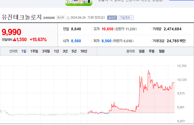The height and width of the screenshot is (125, 194).
Task: Click the stock code 240600
Action: point(49,18)
